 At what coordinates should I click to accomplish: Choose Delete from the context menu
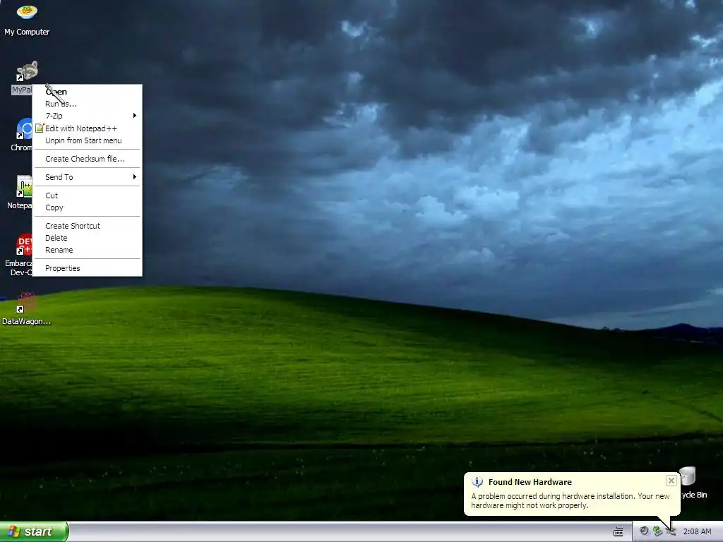pos(87,239)
